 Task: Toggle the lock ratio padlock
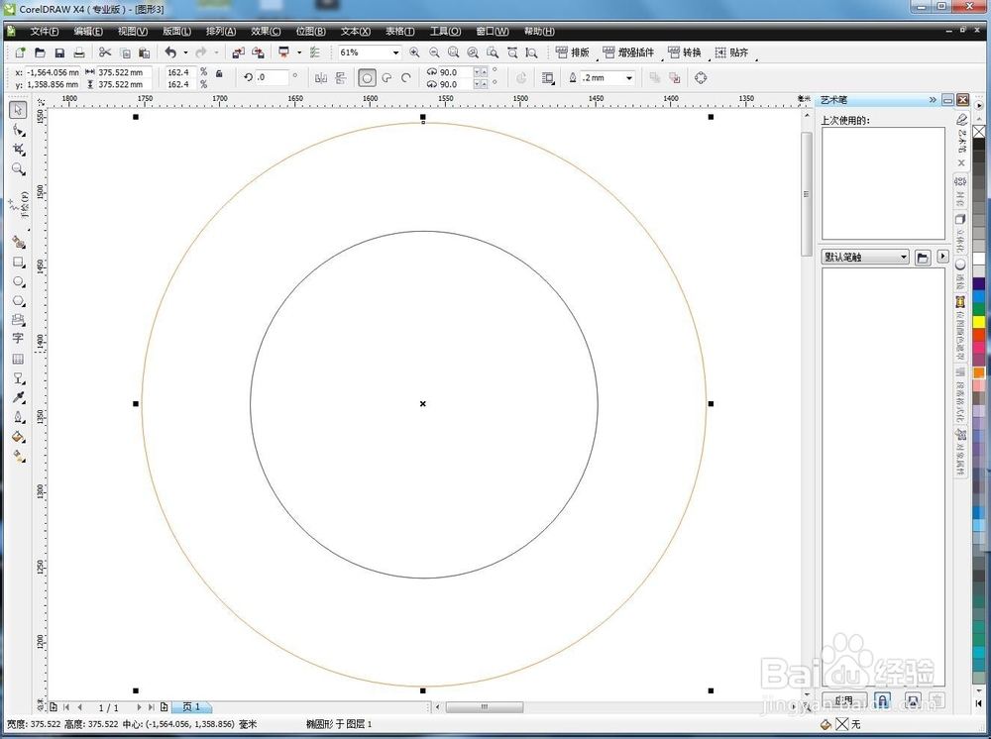tap(219, 73)
